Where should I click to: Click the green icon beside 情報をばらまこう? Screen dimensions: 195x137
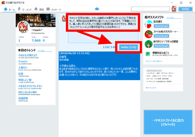[x=148, y=54]
